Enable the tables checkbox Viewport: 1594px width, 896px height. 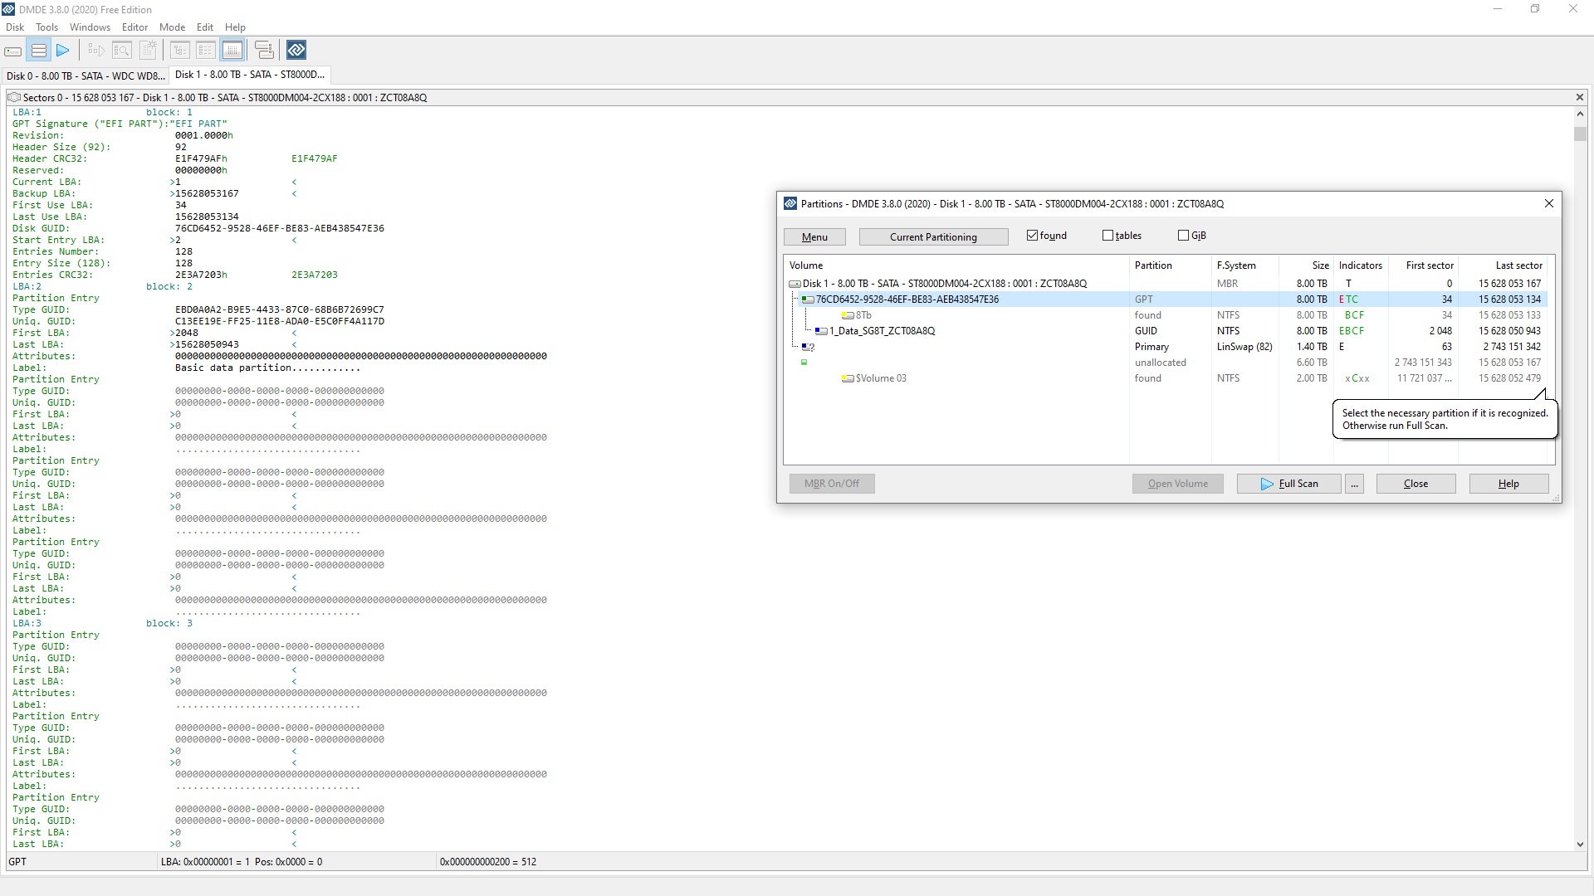[x=1107, y=236]
